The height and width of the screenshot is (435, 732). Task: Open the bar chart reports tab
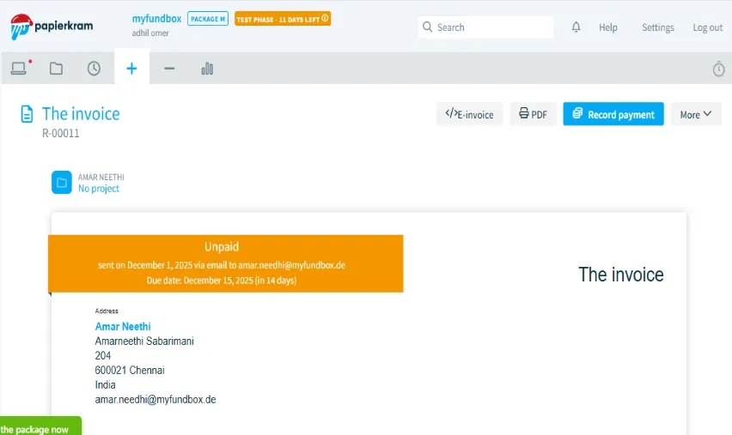click(x=207, y=69)
